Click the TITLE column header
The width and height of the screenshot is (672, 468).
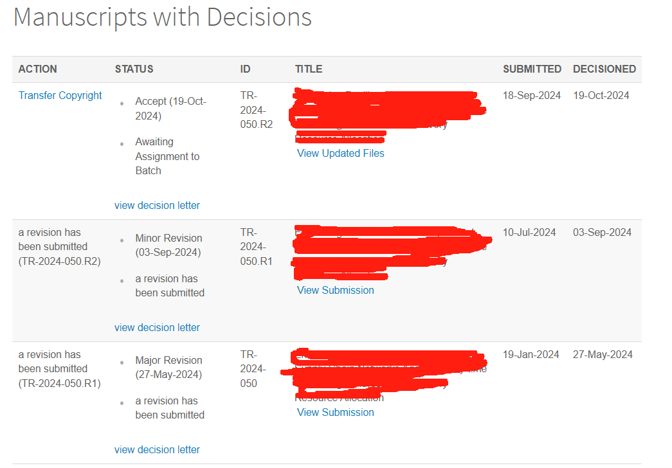pyautogui.click(x=309, y=69)
